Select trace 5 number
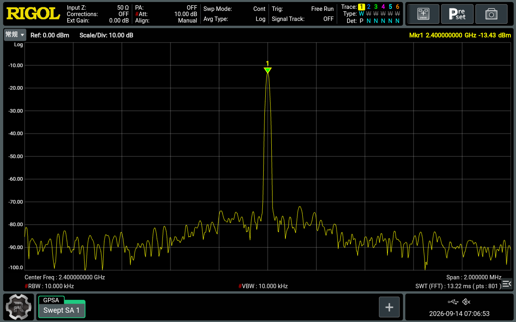The width and height of the screenshot is (516, 322). (390, 7)
